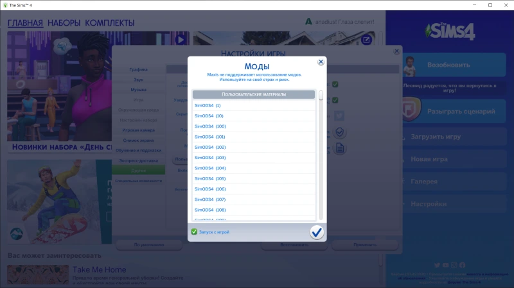Viewport: 514px width, 288px height.
Task: Open ГЛАВНАЯ main menu tab
Action: click(x=25, y=23)
